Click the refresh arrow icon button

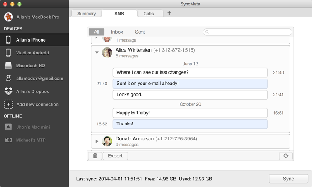pyautogui.click(x=286, y=156)
